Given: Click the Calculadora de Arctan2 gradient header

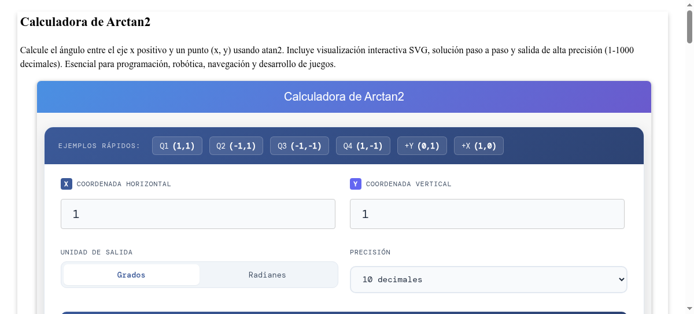Looking at the screenshot, I should [x=344, y=97].
